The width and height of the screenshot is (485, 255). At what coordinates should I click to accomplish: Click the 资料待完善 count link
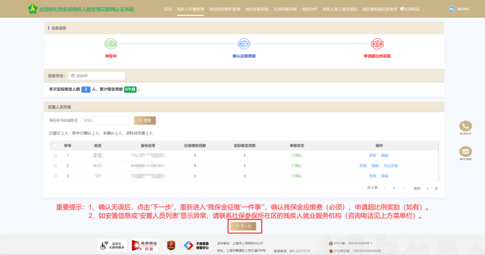[x=147, y=134]
